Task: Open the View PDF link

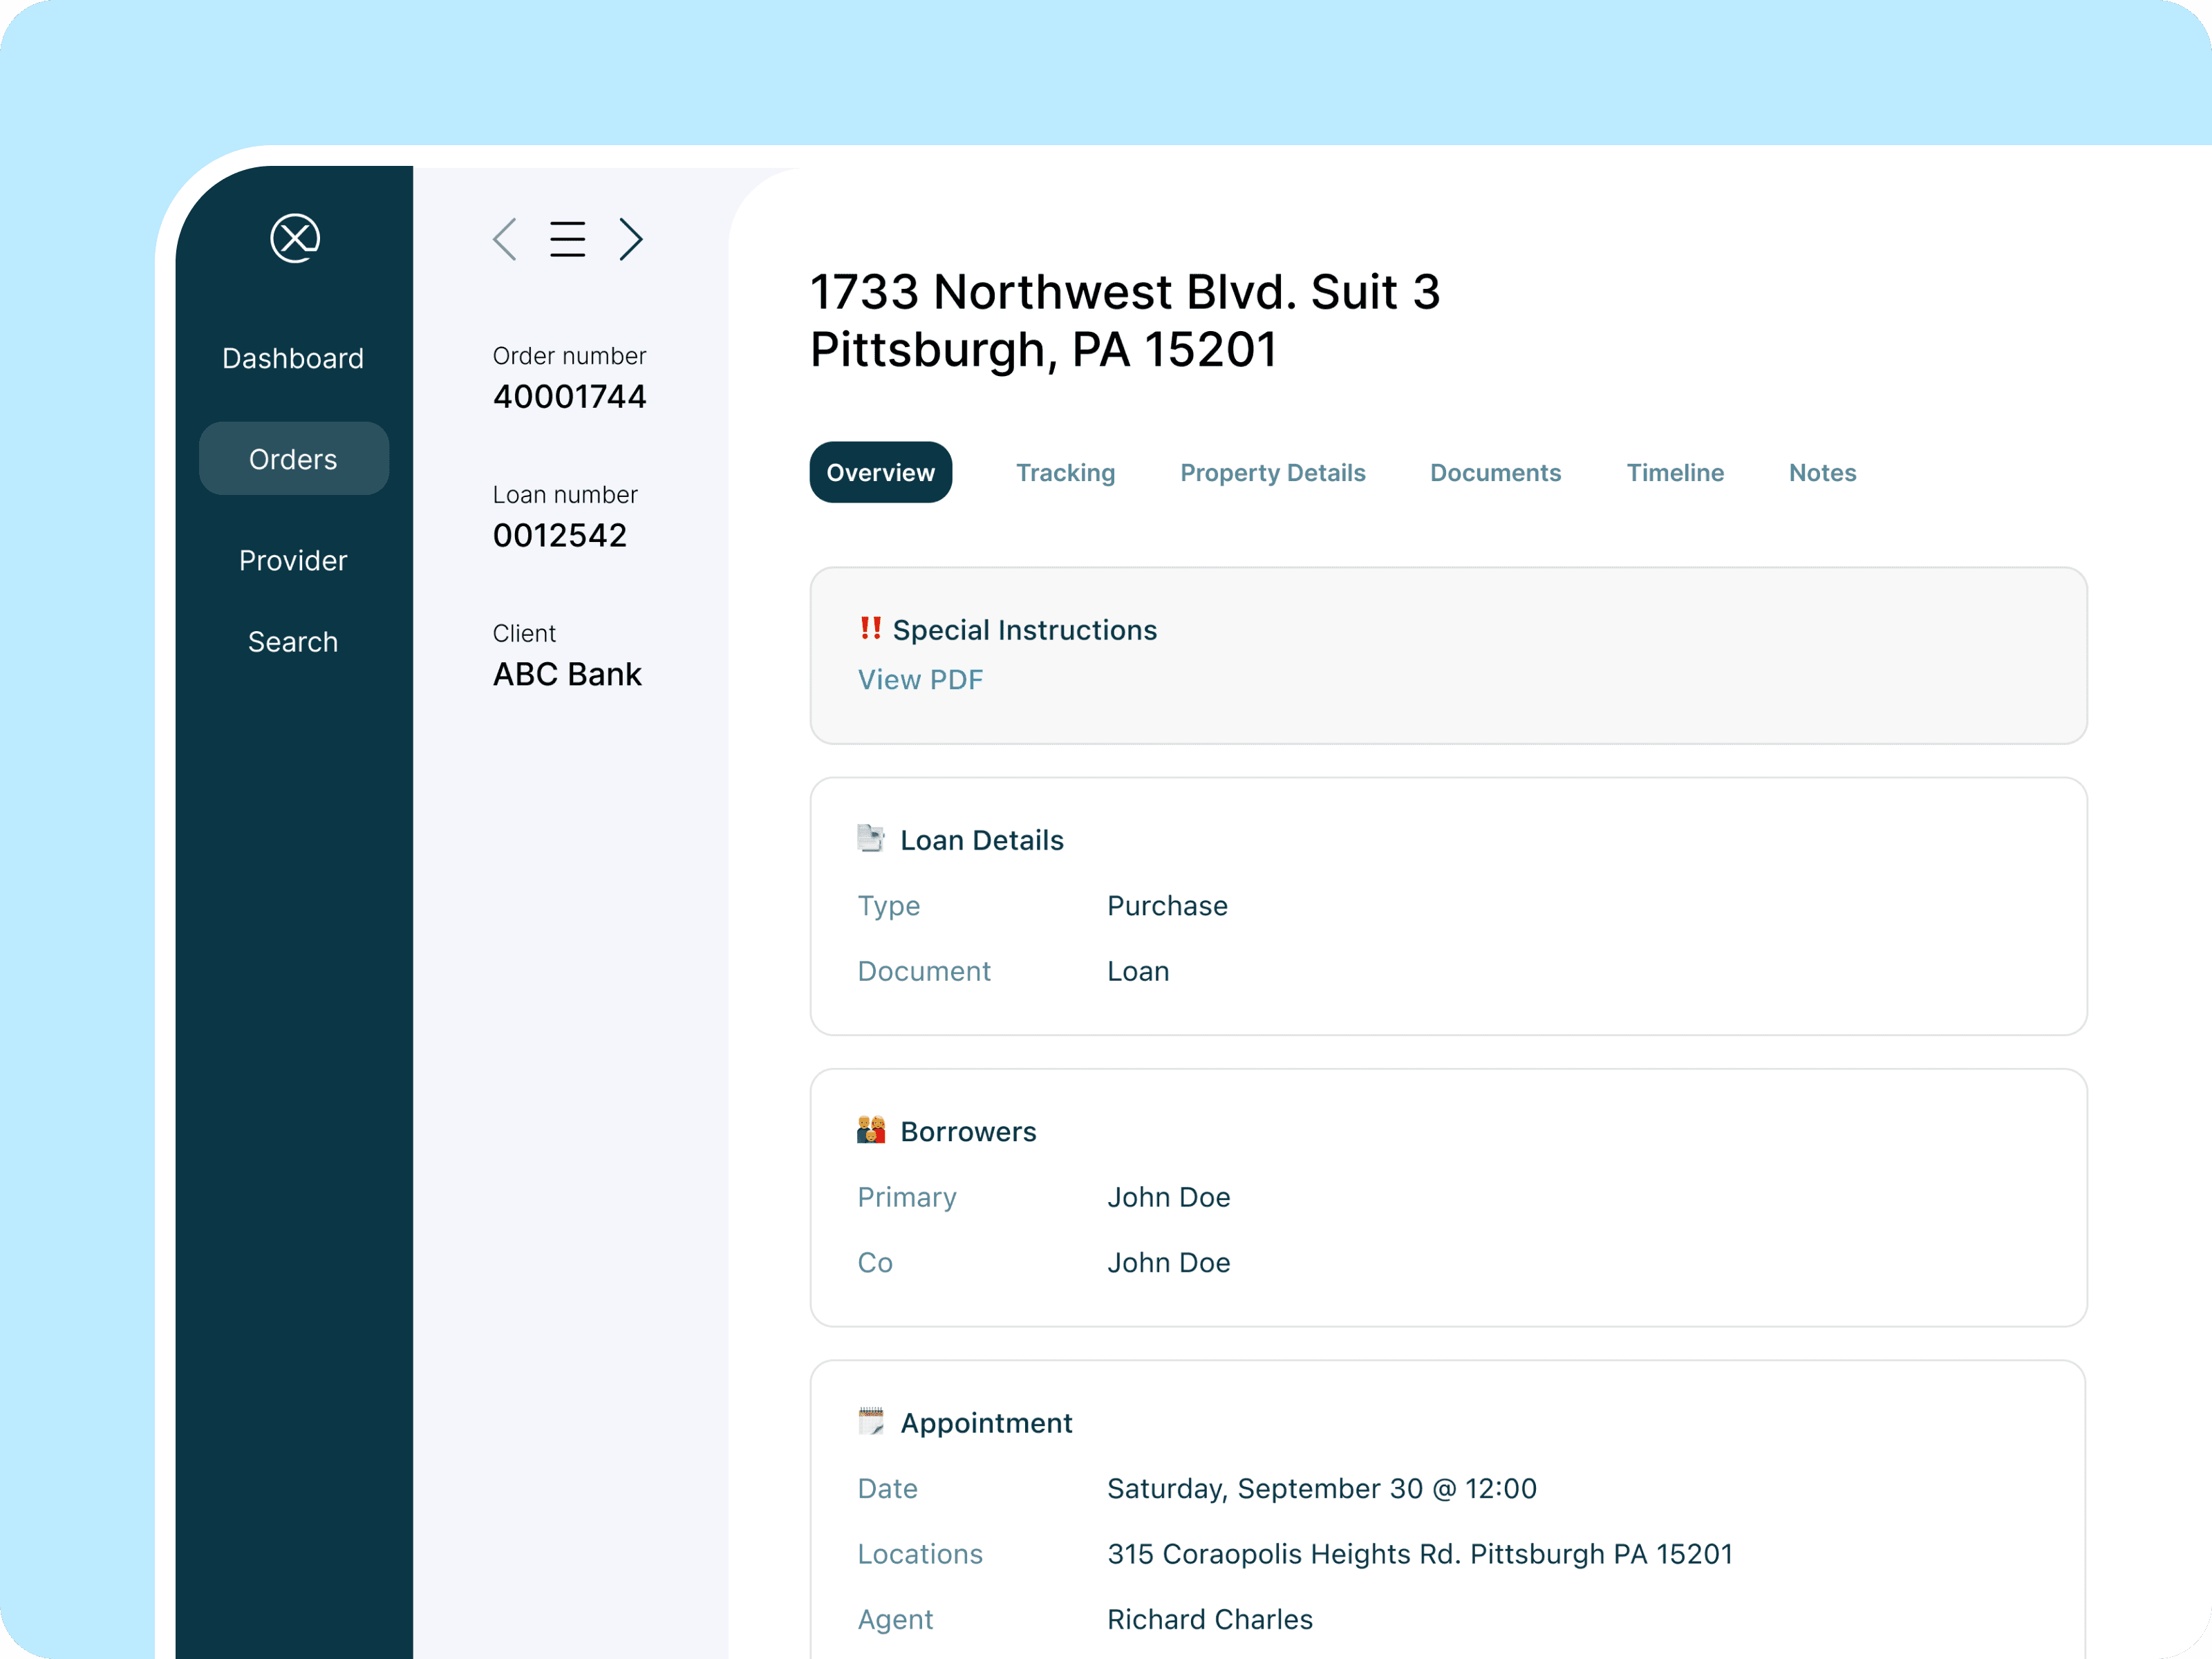Action: pyautogui.click(x=920, y=680)
